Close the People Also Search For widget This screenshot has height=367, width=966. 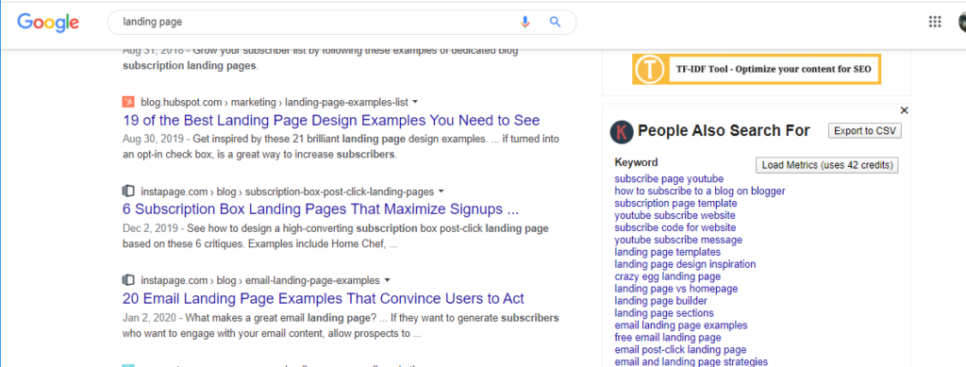(x=904, y=110)
